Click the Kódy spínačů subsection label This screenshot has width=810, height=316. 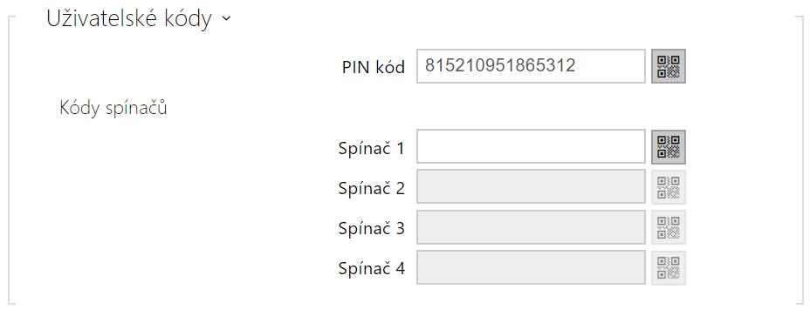pos(113,108)
